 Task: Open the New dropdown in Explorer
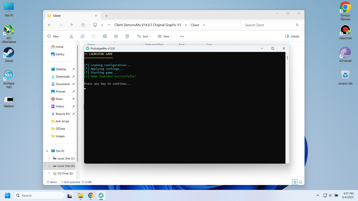pos(54,36)
